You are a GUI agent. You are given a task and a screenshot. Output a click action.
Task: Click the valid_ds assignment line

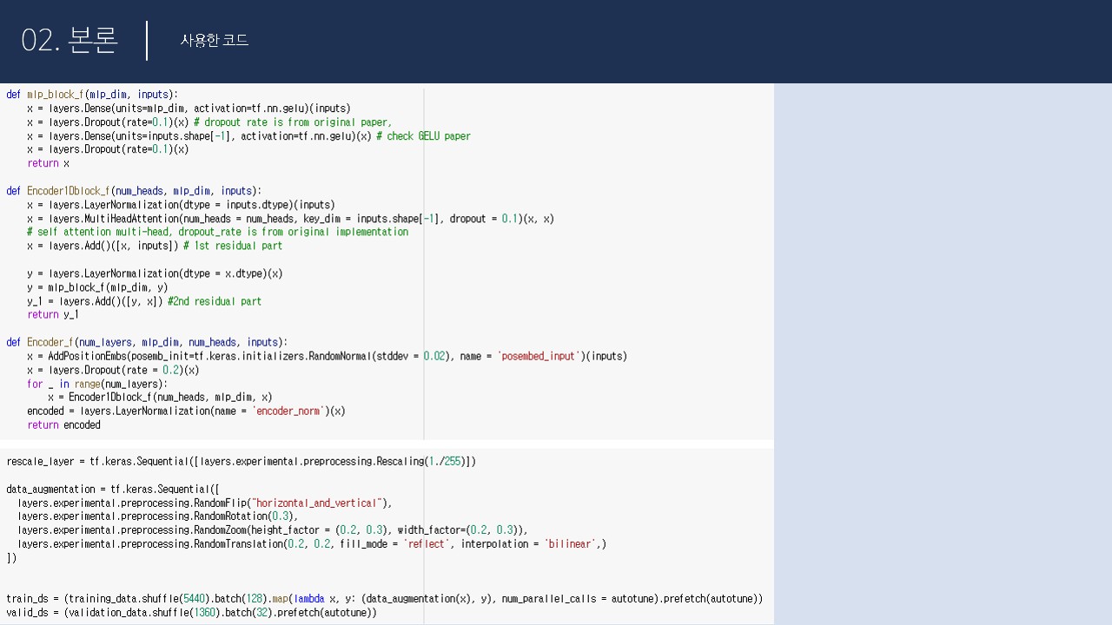pos(191,613)
